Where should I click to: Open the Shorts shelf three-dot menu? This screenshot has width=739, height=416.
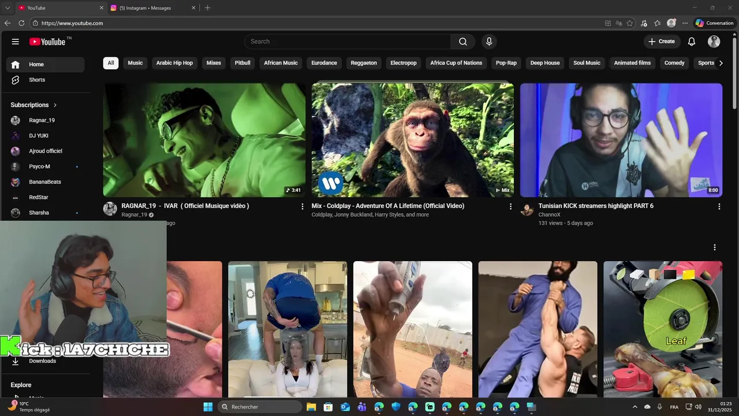tap(714, 247)
